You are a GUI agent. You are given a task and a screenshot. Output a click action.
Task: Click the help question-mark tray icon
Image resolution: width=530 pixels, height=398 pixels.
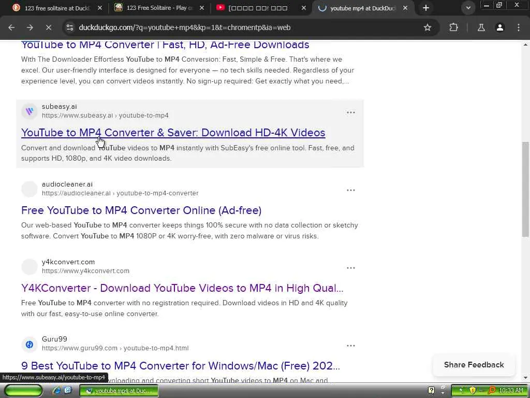[431, 391]
